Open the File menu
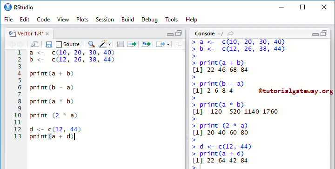Screen dimensions: 335x169 pyautogui.click(x=8, y=20)
